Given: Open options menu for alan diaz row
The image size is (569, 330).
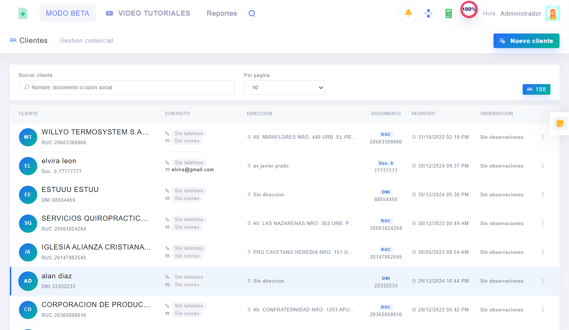Looking at the screenshot, I should (543, 281).
